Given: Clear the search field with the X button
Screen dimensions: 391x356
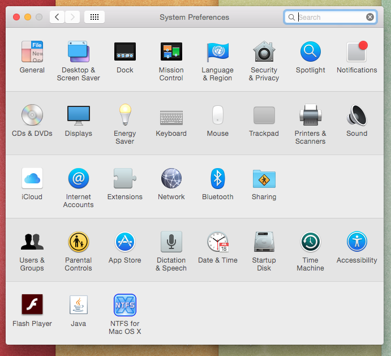Looking at the screenshot, I should coord(370,17).
